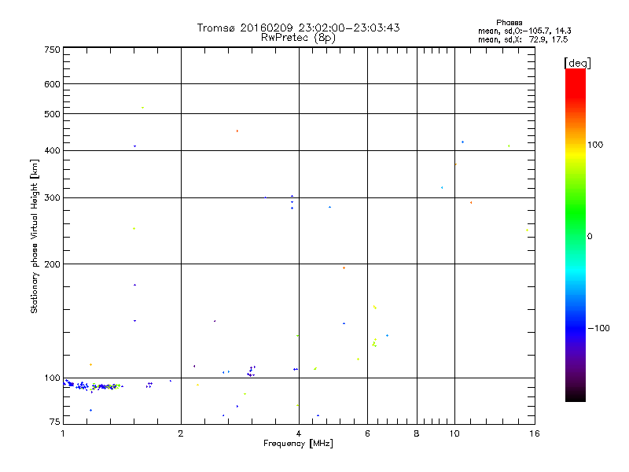Click the yellow-green data point just above the 500 km line
Viewport: 629px width, 472px height.
pyautogui.click(x=142, y=108)
